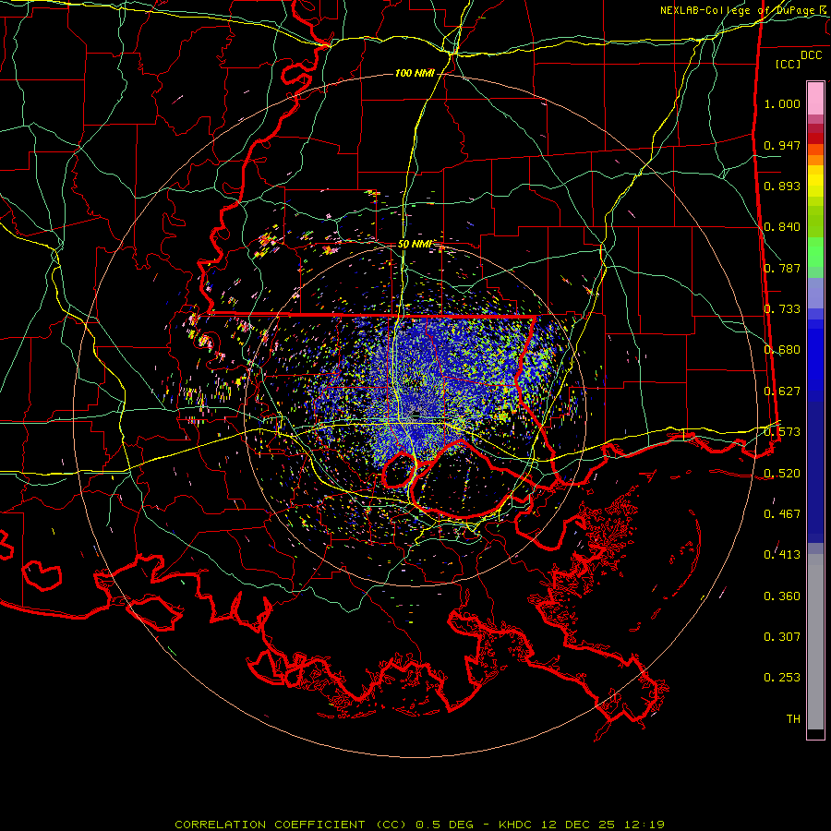
Task: Click the 0.253 value on color scale
Action: click(x=782, y=678)
